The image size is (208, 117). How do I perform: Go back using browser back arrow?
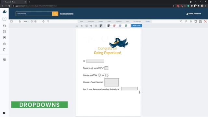2,6
